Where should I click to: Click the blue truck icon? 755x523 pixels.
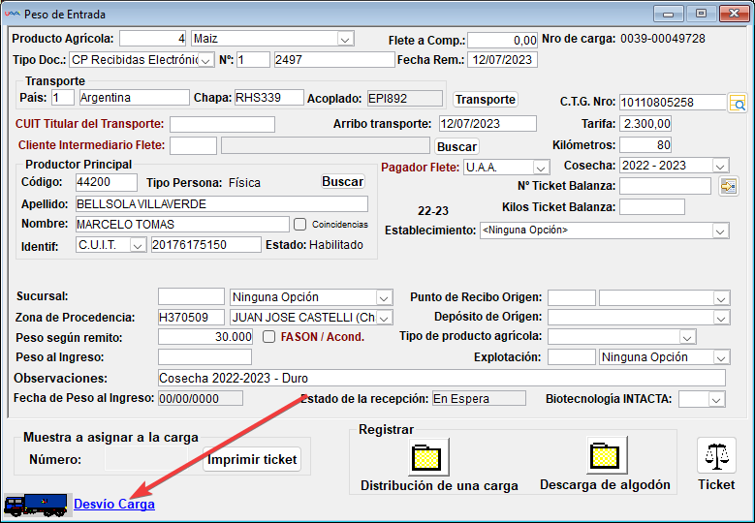tap(36, 505)
